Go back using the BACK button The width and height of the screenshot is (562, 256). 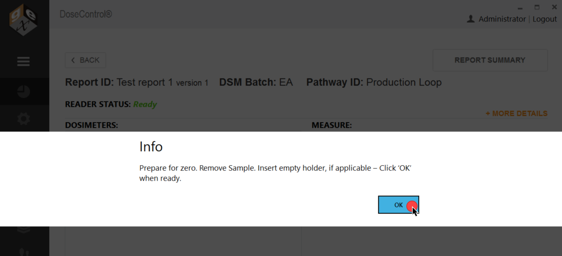(x=85, y=60)
